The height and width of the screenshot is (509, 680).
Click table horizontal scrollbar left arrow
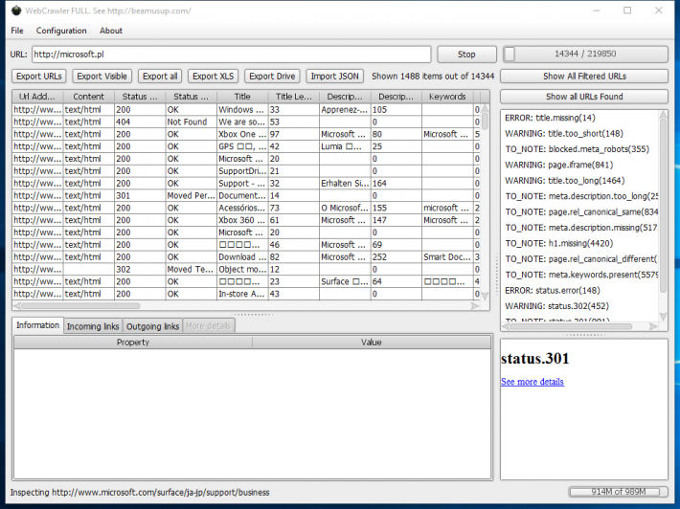pyautogui.click(x=17, y=306)
